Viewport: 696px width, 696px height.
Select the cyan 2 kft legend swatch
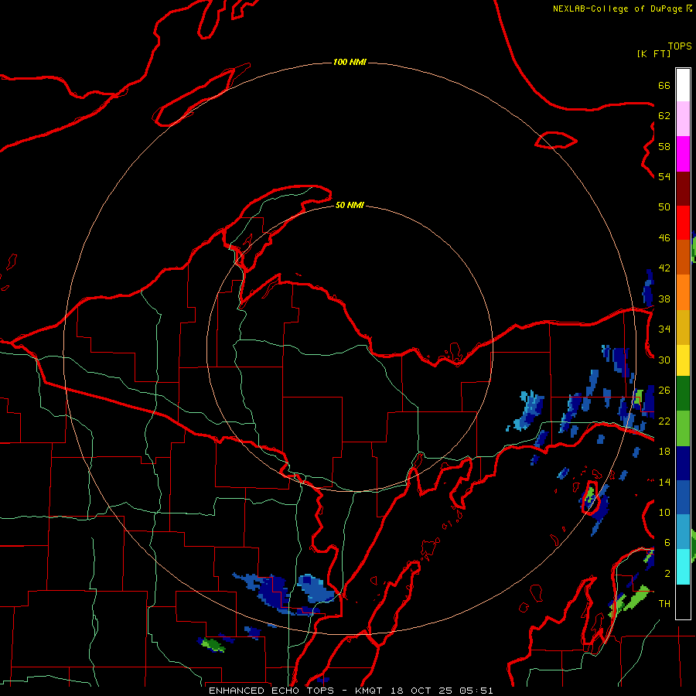tap(683, 567)
